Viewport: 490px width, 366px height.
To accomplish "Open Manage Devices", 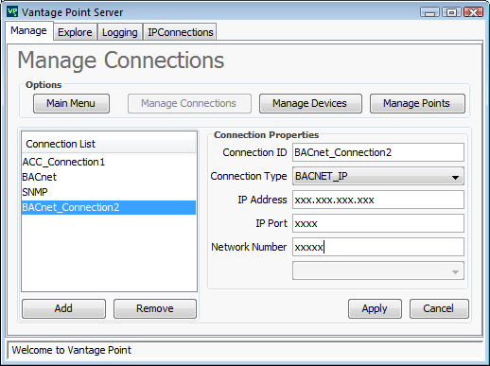I will (x=310, y=103).
